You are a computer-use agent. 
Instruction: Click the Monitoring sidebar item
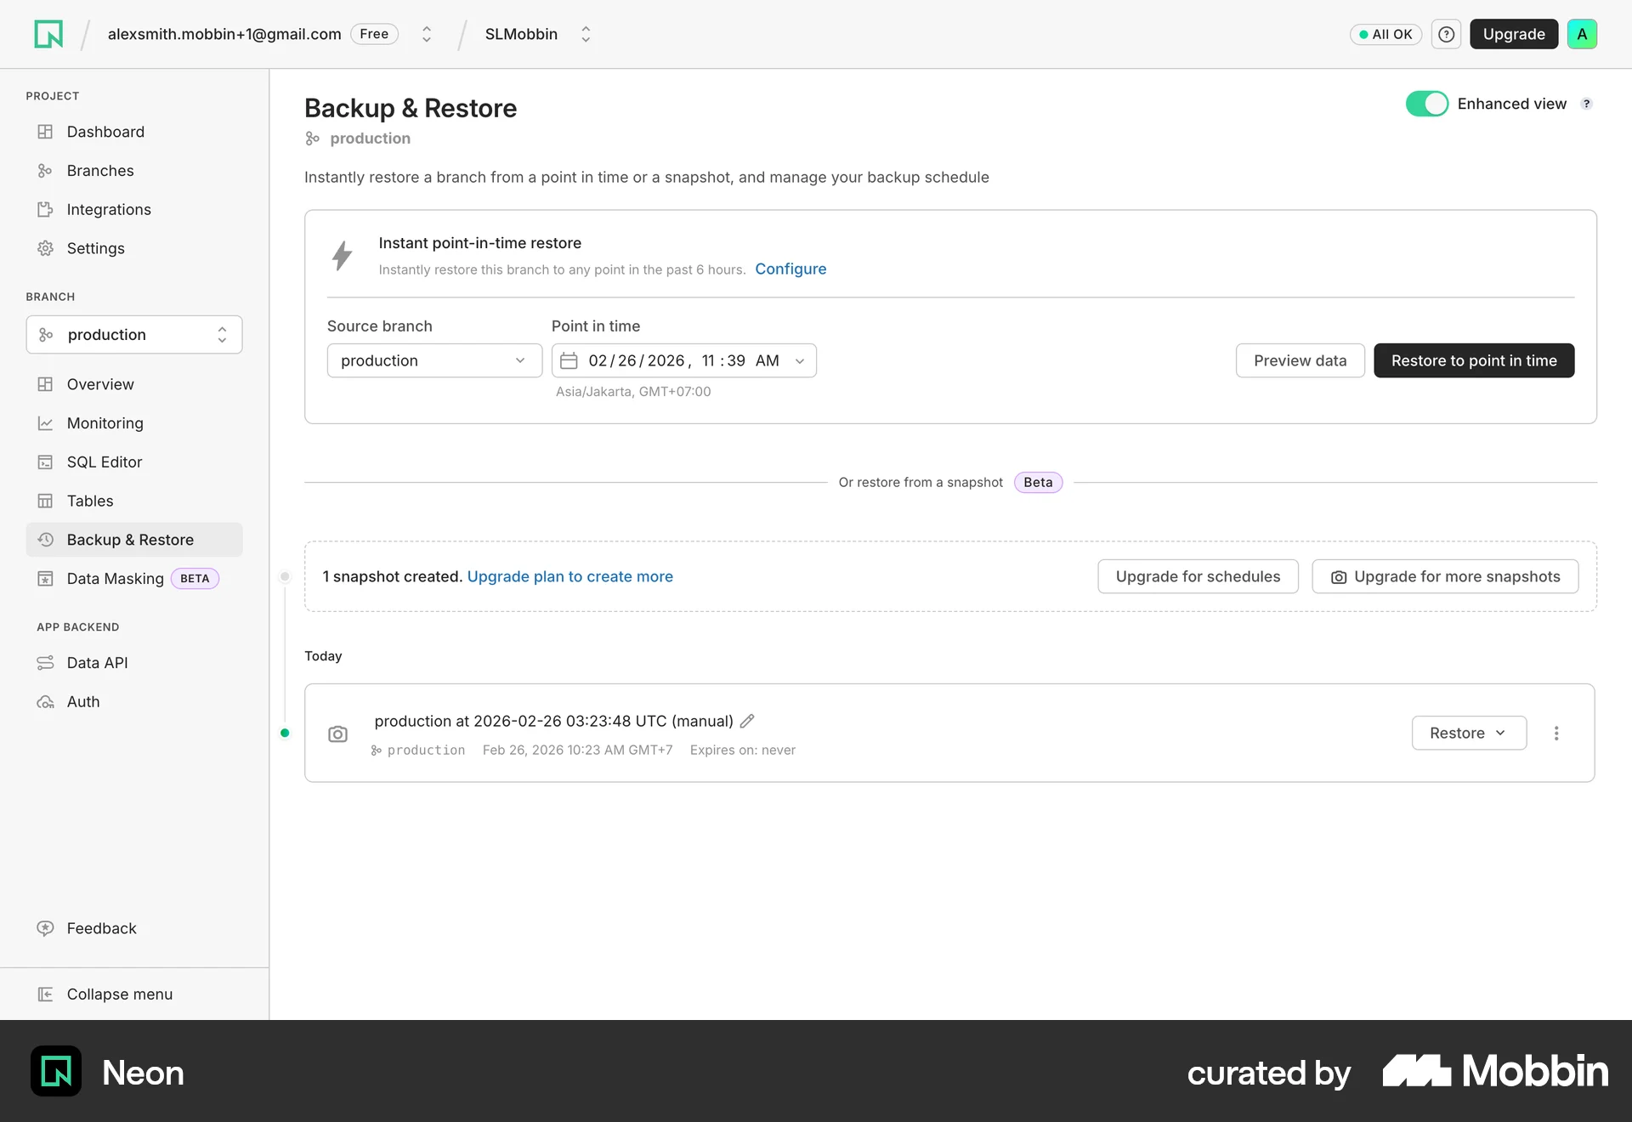[134, 423]
